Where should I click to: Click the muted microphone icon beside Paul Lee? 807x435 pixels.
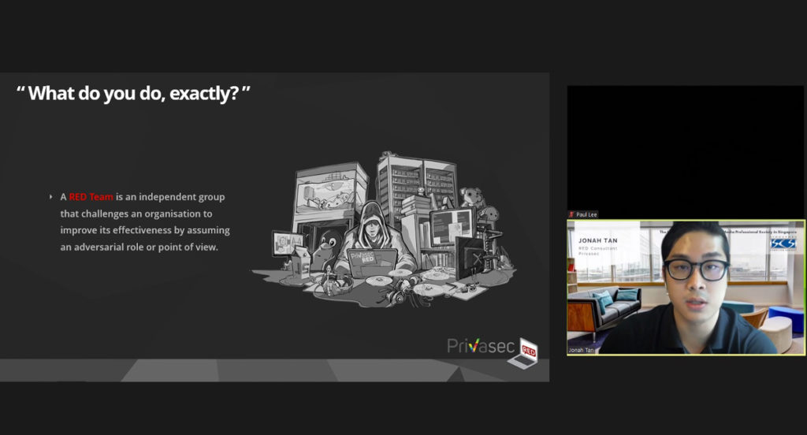point(571,214)
